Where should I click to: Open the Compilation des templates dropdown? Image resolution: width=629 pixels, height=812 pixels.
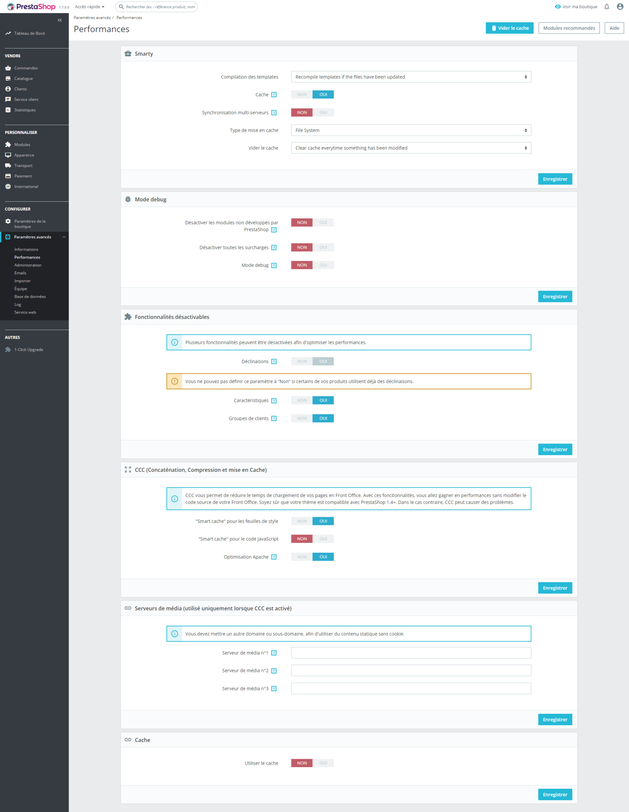(x=411, y=77)
